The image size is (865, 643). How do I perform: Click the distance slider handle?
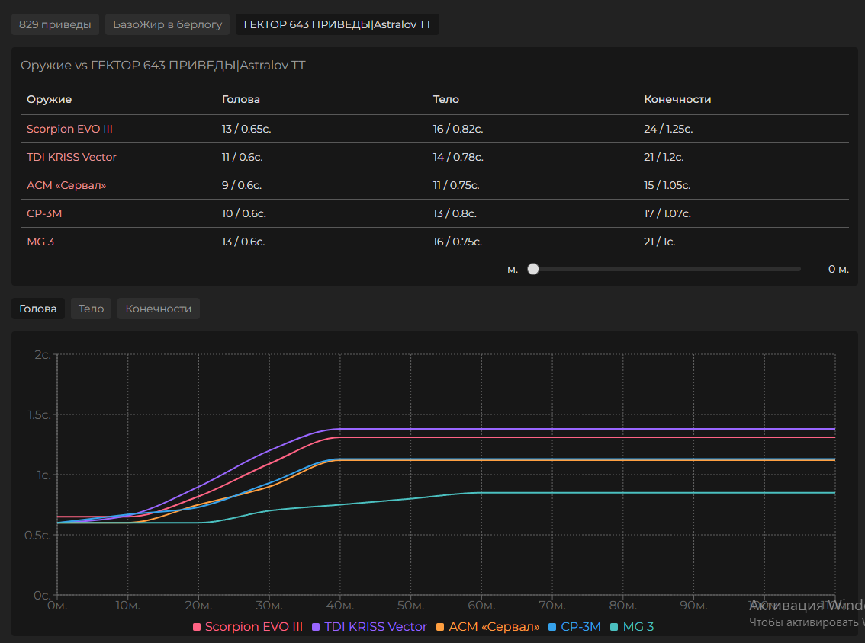coord(533,269)
